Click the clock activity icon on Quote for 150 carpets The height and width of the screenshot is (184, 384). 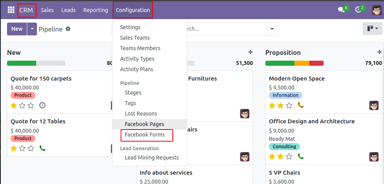[x=43, y=105]
